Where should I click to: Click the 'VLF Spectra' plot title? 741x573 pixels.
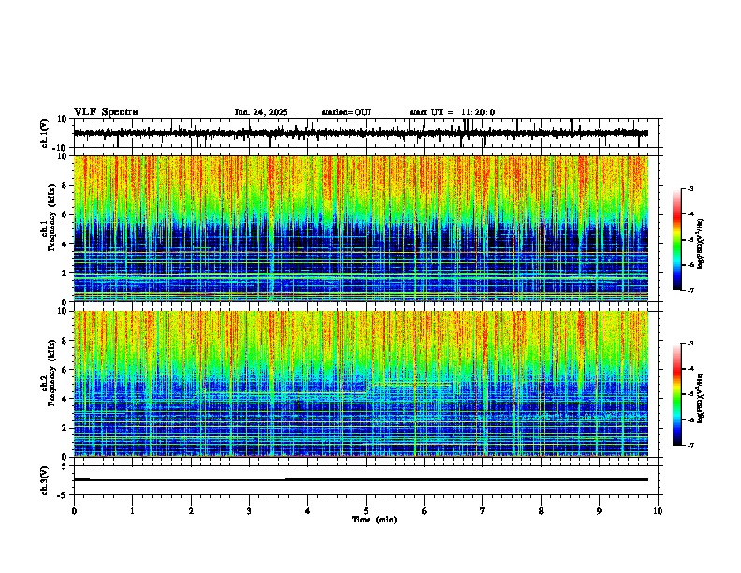106,112
